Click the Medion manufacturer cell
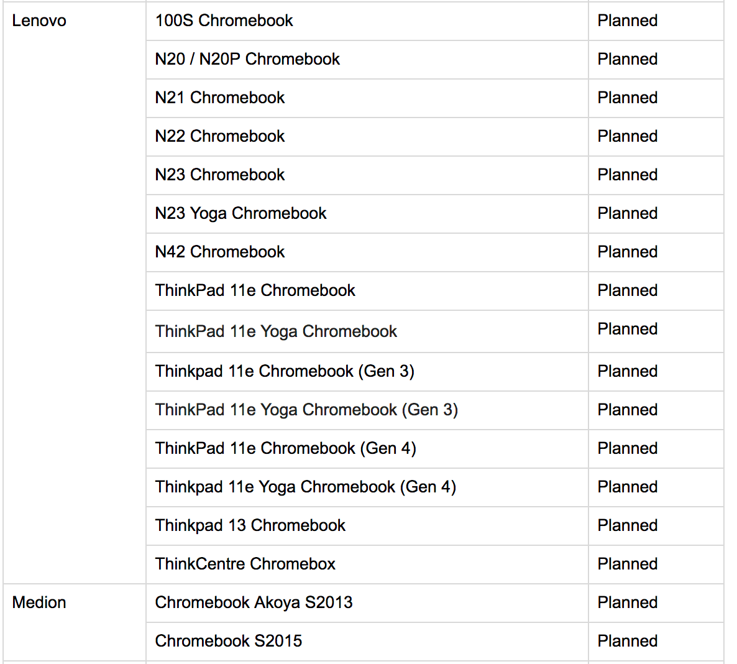The image size is (737, 664). (39, 602)
